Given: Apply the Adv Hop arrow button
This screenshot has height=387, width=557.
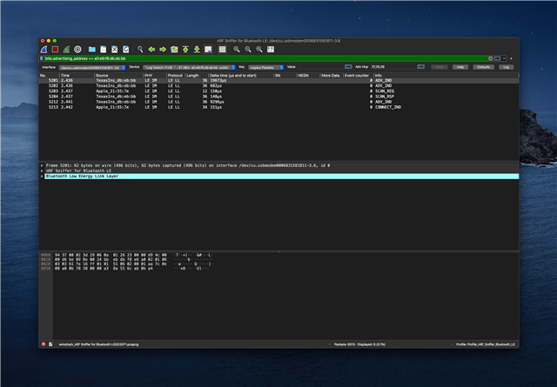Looking at the screenshot, I should (x=421, y=67).
